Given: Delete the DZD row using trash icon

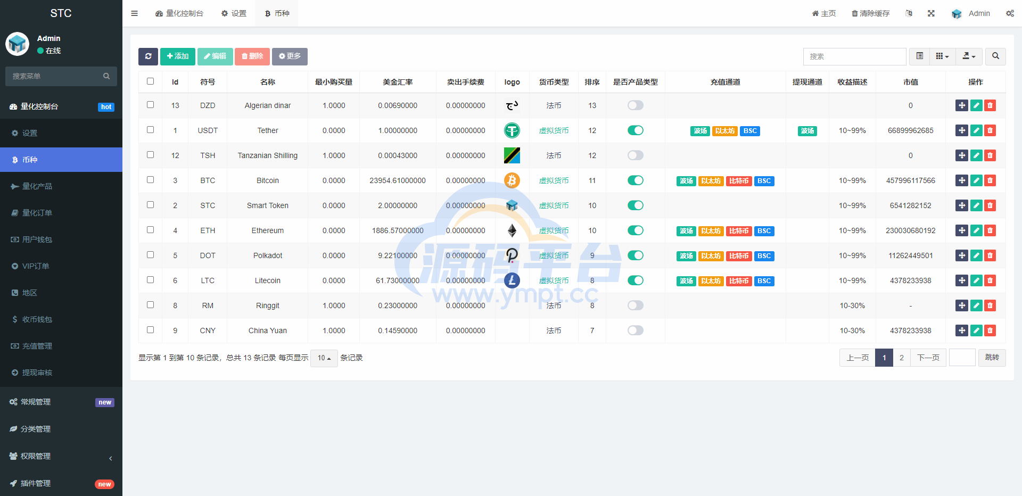Looking at the screenshot, I should point(990,105).
